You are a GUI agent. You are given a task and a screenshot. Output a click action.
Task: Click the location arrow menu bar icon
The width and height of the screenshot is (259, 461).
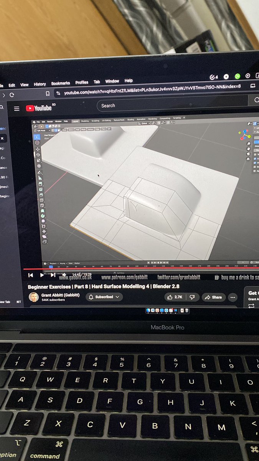tap(226, 76)
